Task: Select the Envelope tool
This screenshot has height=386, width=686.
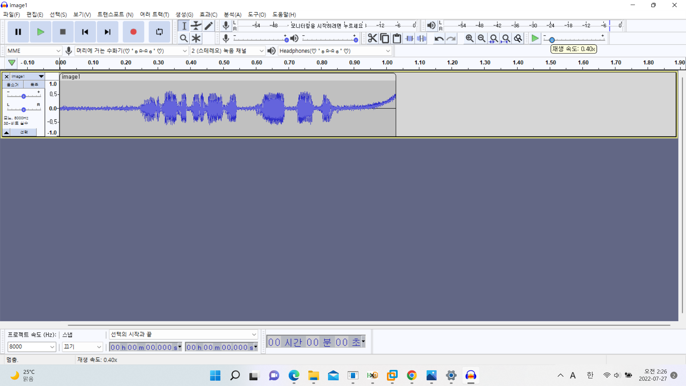Action: [196, 26]
